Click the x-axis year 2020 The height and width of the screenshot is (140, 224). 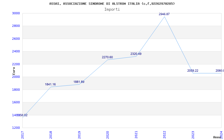[x=108, y=135]
